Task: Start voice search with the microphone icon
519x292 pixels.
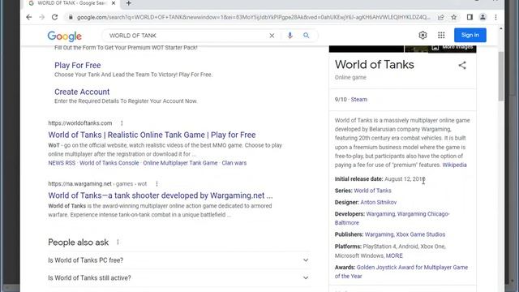Action: pos(290,36)
